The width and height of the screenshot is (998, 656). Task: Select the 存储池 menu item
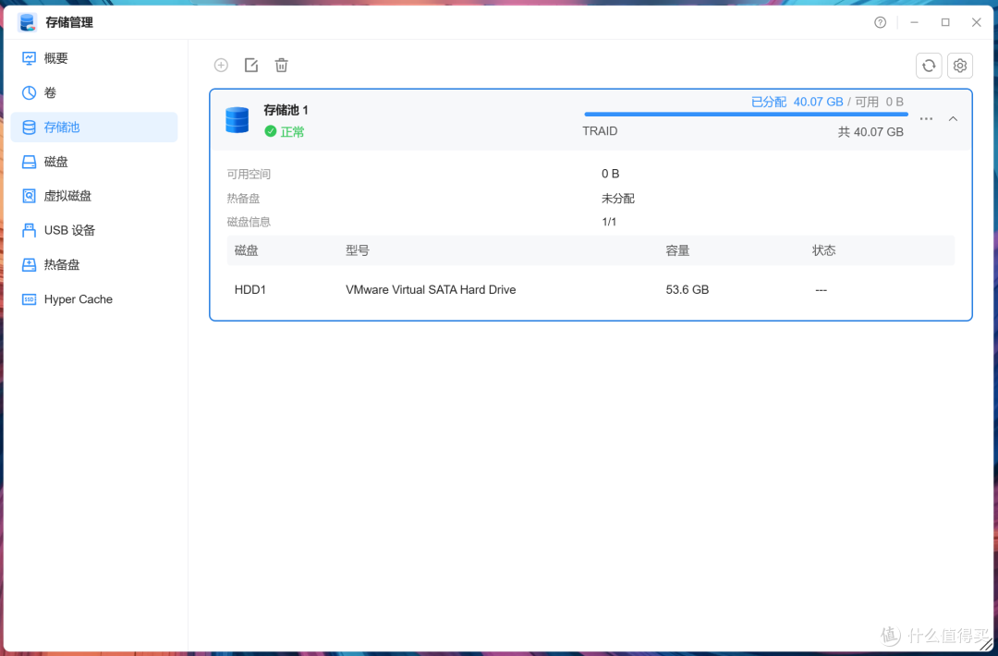[94, 128]
